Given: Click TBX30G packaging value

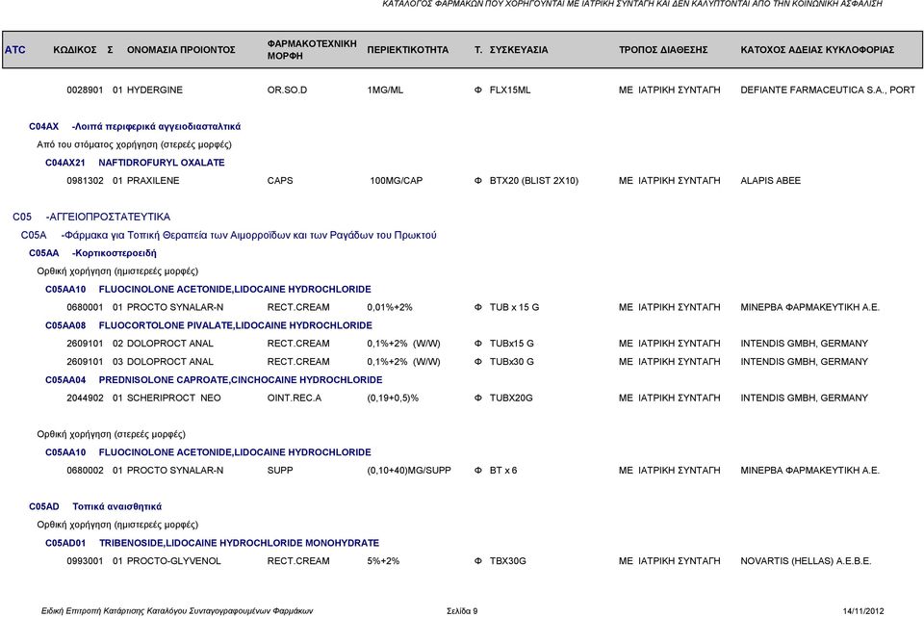Looking at the screenshot, I should 508,561.
